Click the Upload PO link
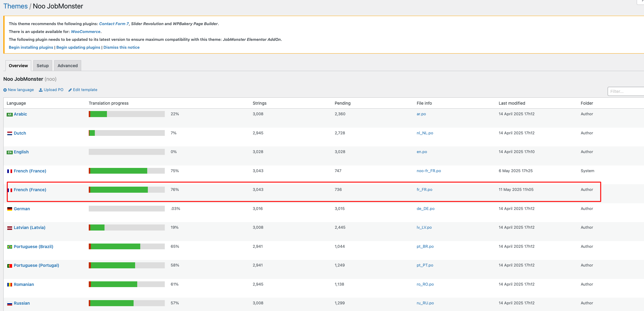This screenshot has height=311, width=644. coord(54,90)
